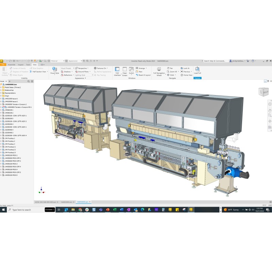This screenshot has width=272, height=272.
Task: Switch to the 144050000.iam document tab
Action: click(x=82, y=202)
